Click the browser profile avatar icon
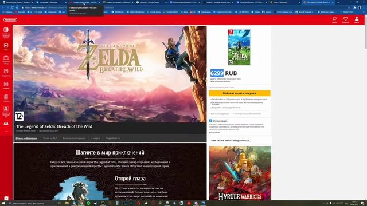 (x=360, y=7)
